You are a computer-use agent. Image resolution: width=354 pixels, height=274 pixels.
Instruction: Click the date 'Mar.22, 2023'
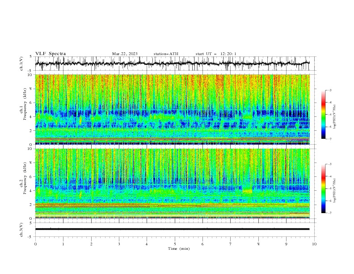coord(125,54)
